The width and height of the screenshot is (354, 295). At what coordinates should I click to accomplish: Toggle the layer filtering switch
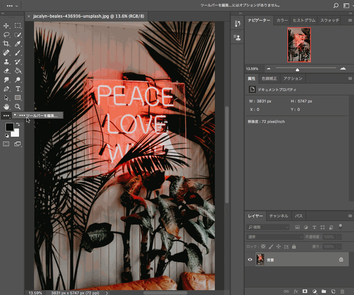[340, 227]
